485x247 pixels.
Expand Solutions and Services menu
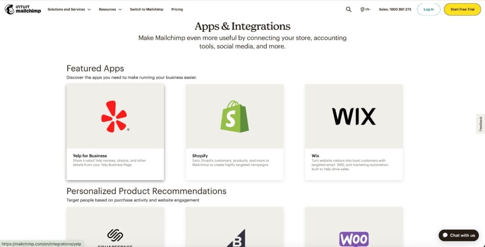tap(69, 9)
